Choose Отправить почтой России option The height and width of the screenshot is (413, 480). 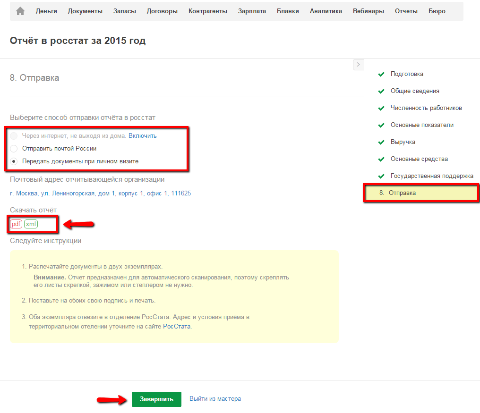(x=14, y=149)
